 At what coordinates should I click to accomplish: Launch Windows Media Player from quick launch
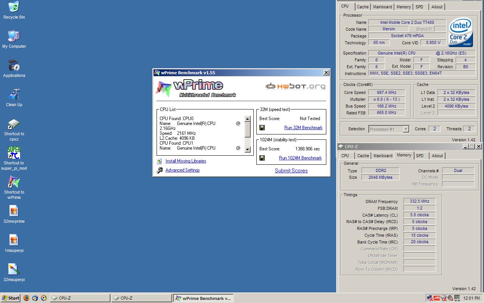pos(44,298)
